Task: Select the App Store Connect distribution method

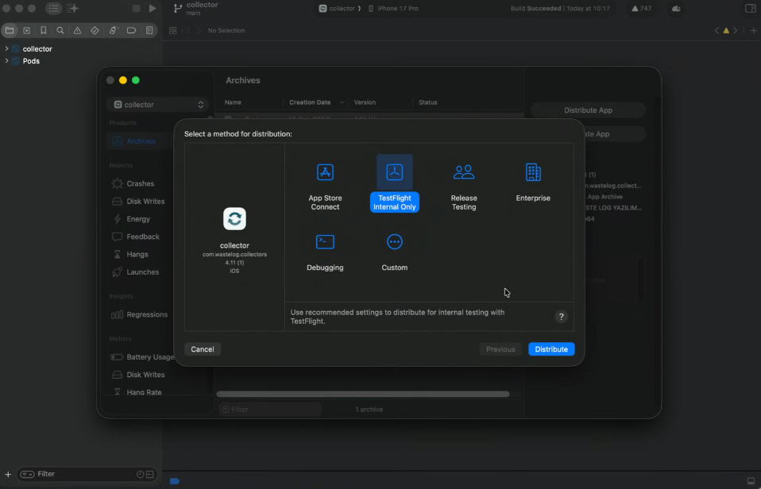Action: 325,183
